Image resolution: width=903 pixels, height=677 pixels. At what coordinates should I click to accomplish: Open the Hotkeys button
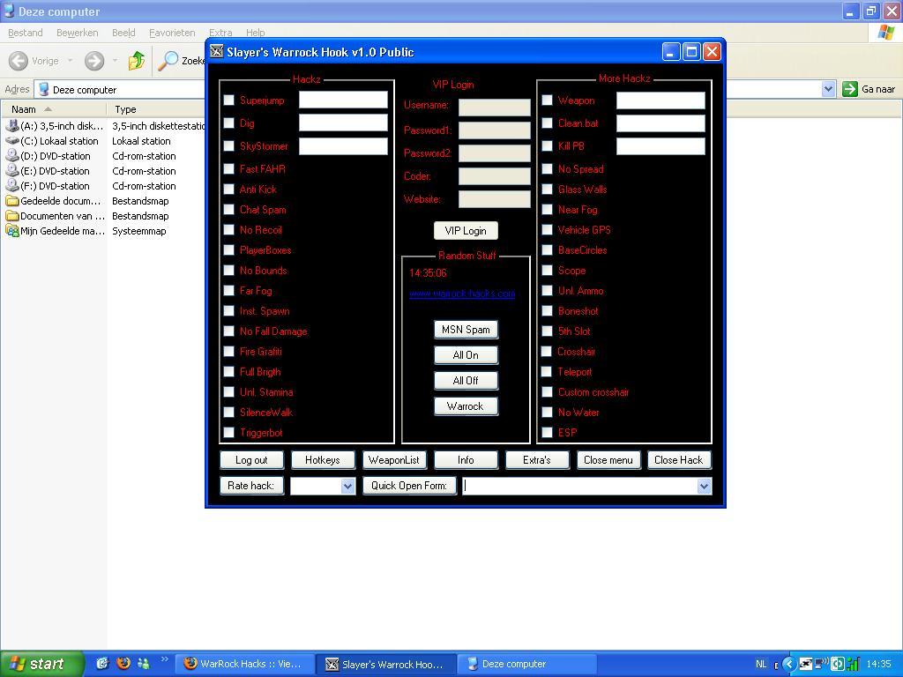tap(323, 459)
